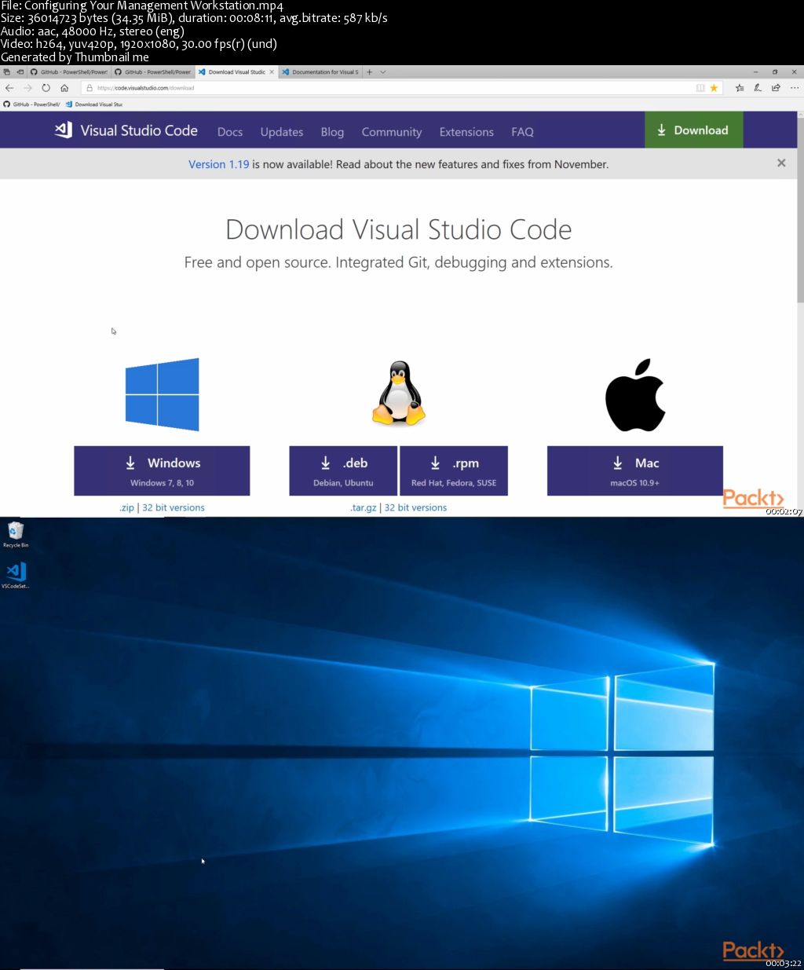Screen dimensions: 804x970
Task: Open GitHub - PowerShell favorites bar bookmark
Action: pyautogui.click(x=31, y=104)
